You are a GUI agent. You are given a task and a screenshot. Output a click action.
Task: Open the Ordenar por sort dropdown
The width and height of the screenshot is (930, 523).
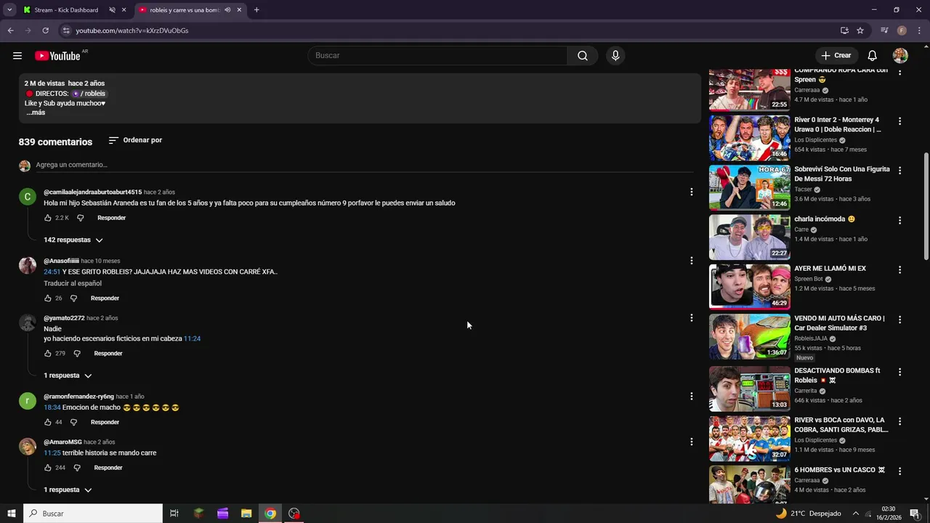point(135,140)
